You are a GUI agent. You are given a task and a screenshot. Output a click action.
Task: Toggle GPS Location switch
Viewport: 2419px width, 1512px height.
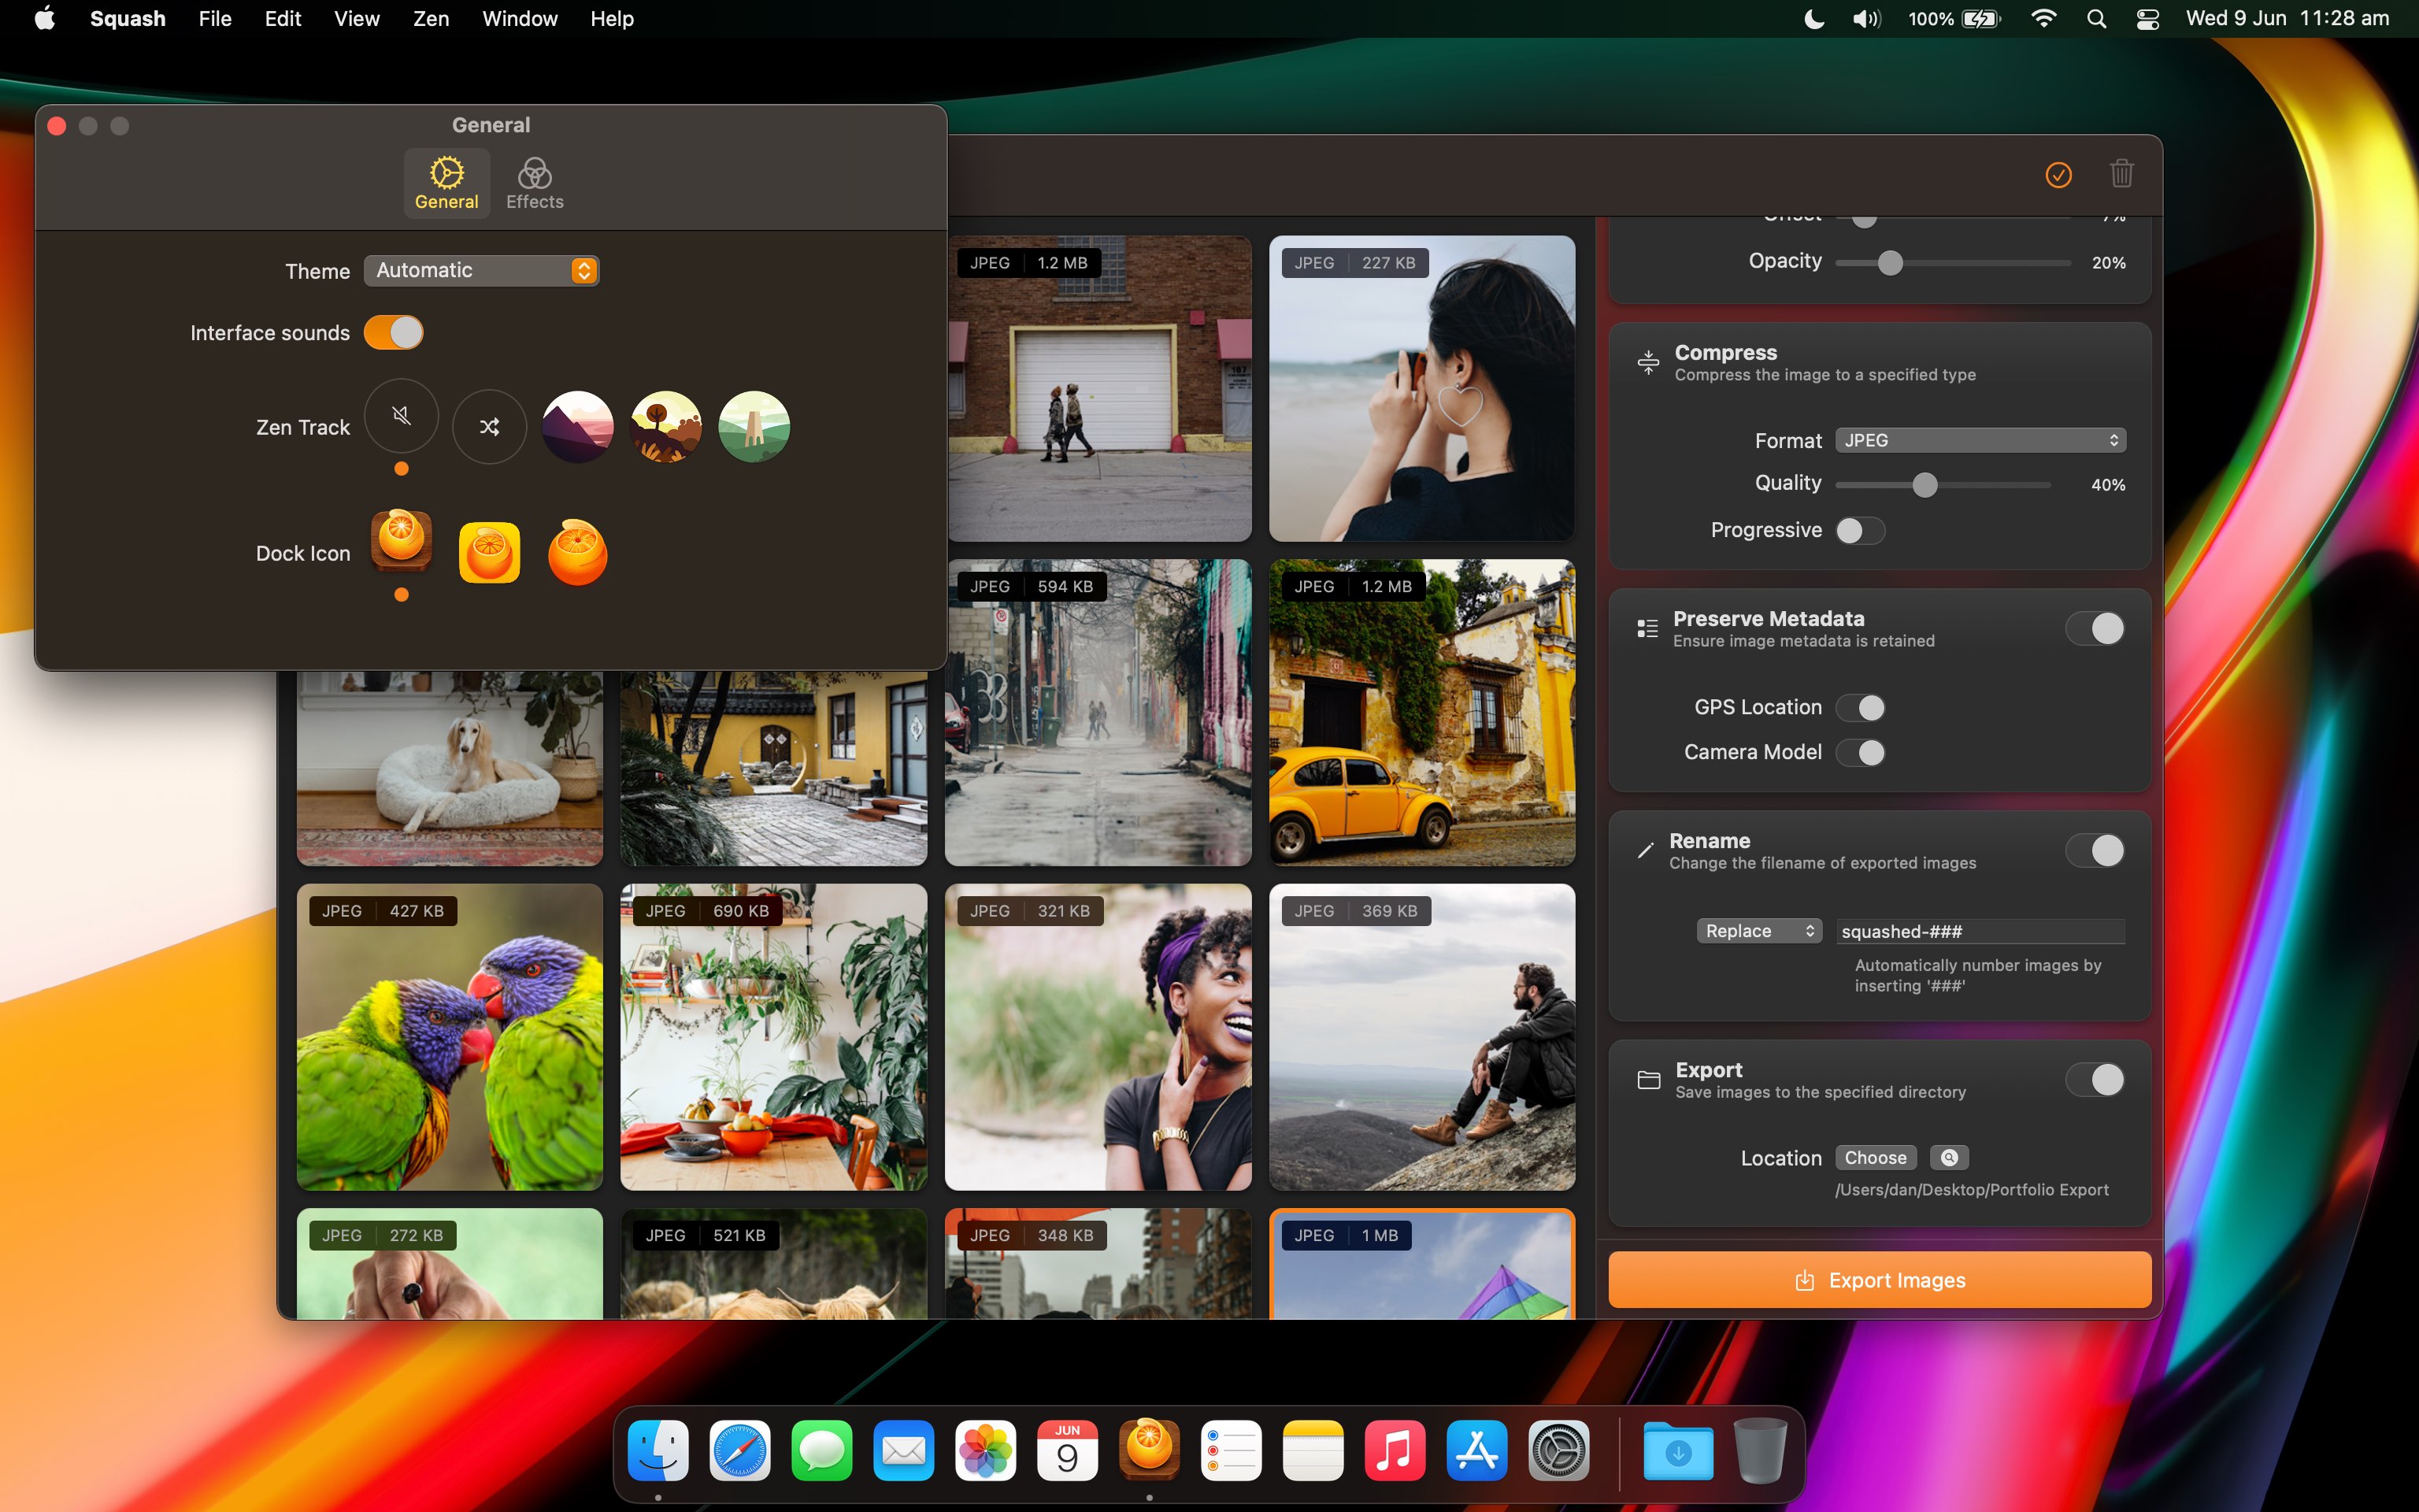click(1860, 708)
